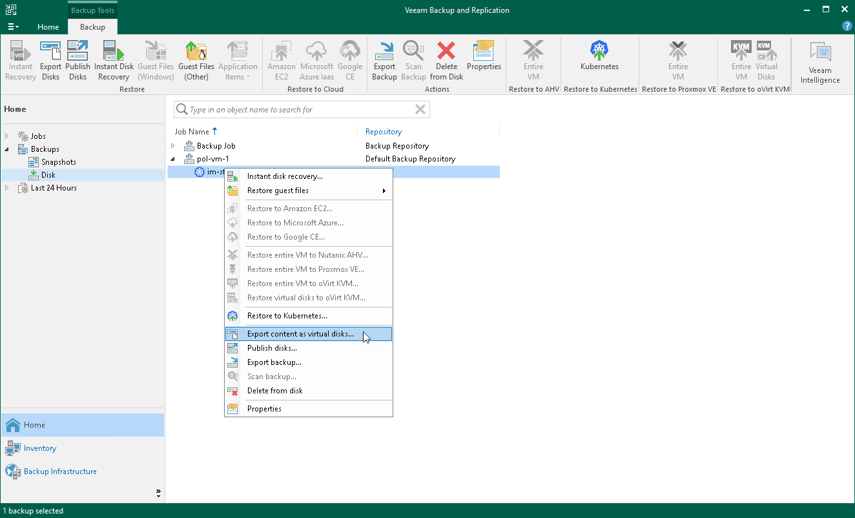Click 'Backup Repository' cell
Image resolution: width=855 pixels, height=518 pixels.
pos(397,146)
